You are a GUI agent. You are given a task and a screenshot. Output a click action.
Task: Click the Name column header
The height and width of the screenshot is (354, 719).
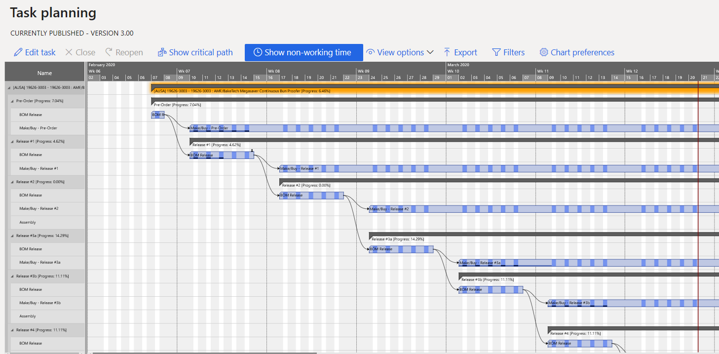tap(44, 73)
